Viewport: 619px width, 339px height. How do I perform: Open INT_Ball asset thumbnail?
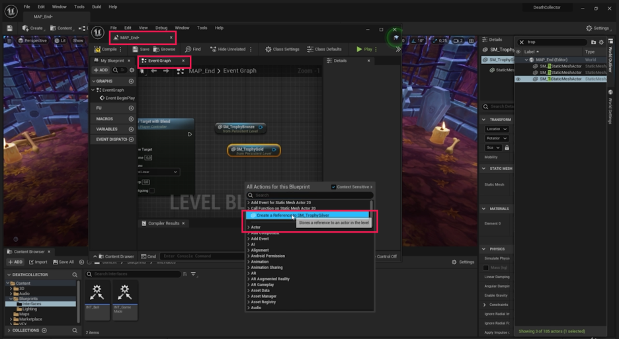click(97, 299)
